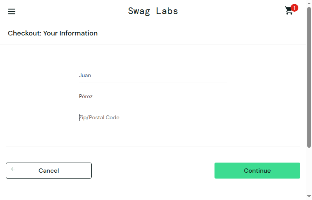
Task: Continue to the next checkout step
Action: tap(257, 170)
